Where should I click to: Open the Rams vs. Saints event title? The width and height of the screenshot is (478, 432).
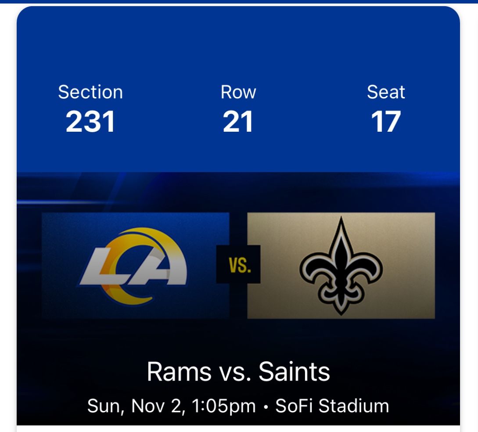tap(238, 372)
